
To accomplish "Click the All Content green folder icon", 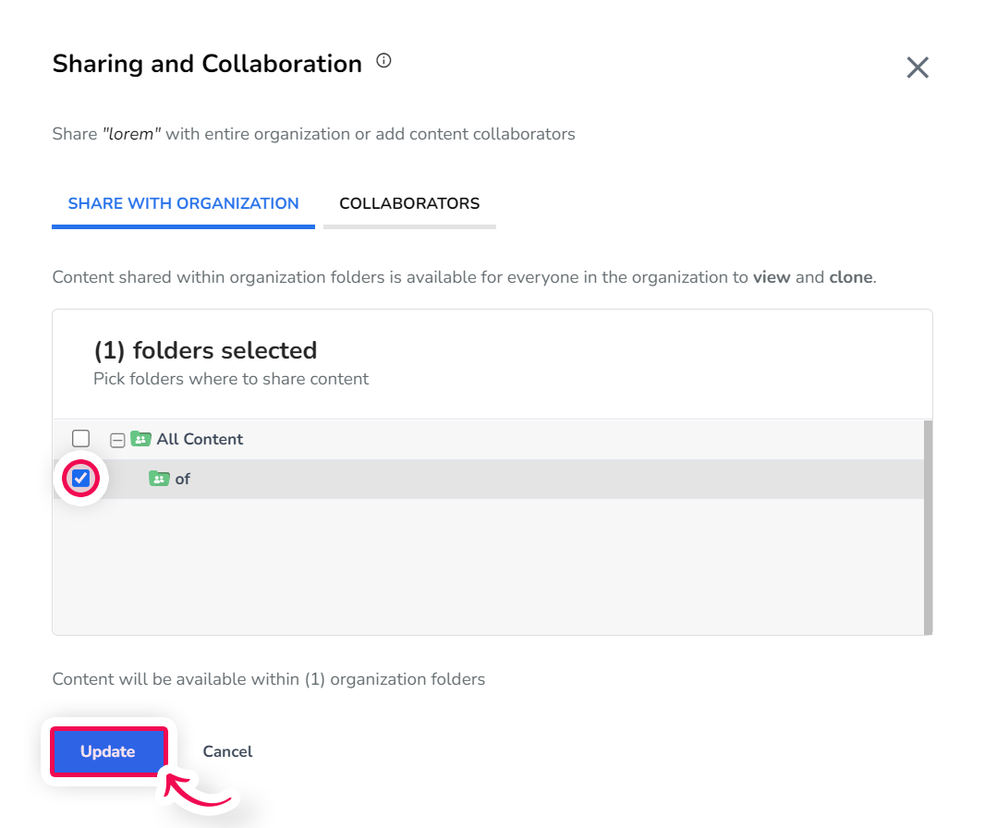I will (140, 439).
